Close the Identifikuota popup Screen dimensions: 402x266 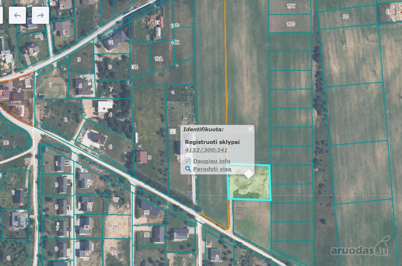(250, 129)
